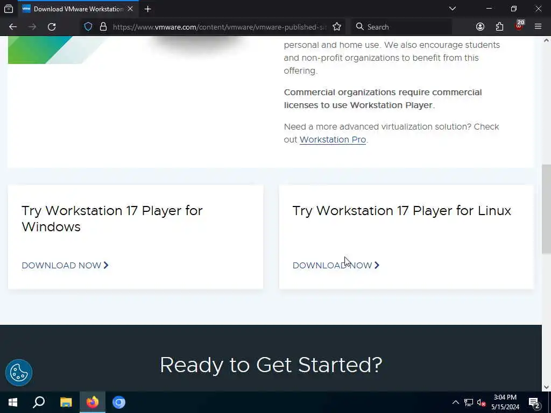
Task: Click the muted volume tray icon
Action: pos(481,402)
